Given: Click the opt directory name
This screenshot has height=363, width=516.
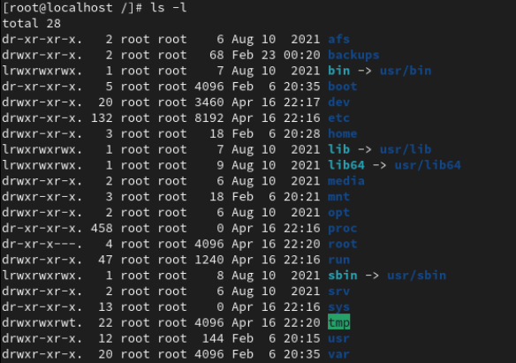Looking at the screenshot, I should (338, 213).
